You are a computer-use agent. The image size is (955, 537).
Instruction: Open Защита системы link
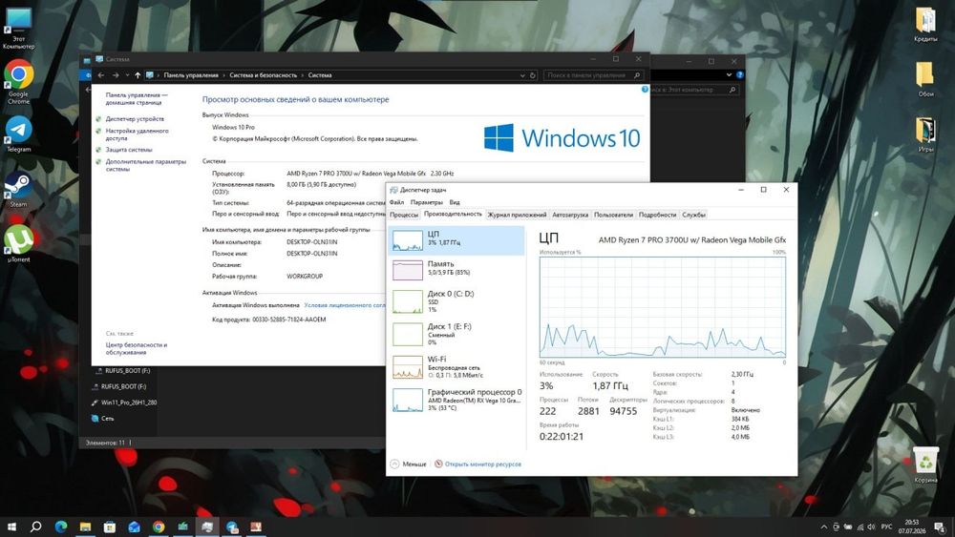tap(129, 150)
